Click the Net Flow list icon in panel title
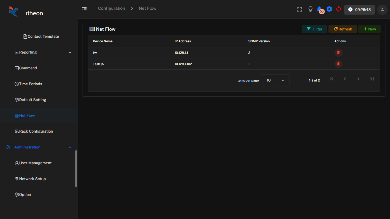 [x=92, y=29]
